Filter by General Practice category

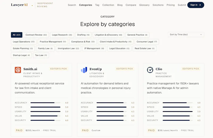tap(137, 35)
